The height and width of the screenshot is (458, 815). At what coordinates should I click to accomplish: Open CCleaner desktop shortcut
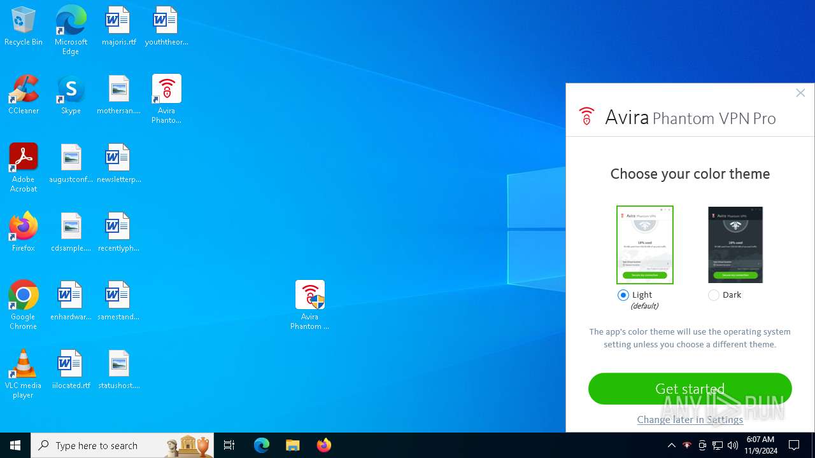(24, 95)
